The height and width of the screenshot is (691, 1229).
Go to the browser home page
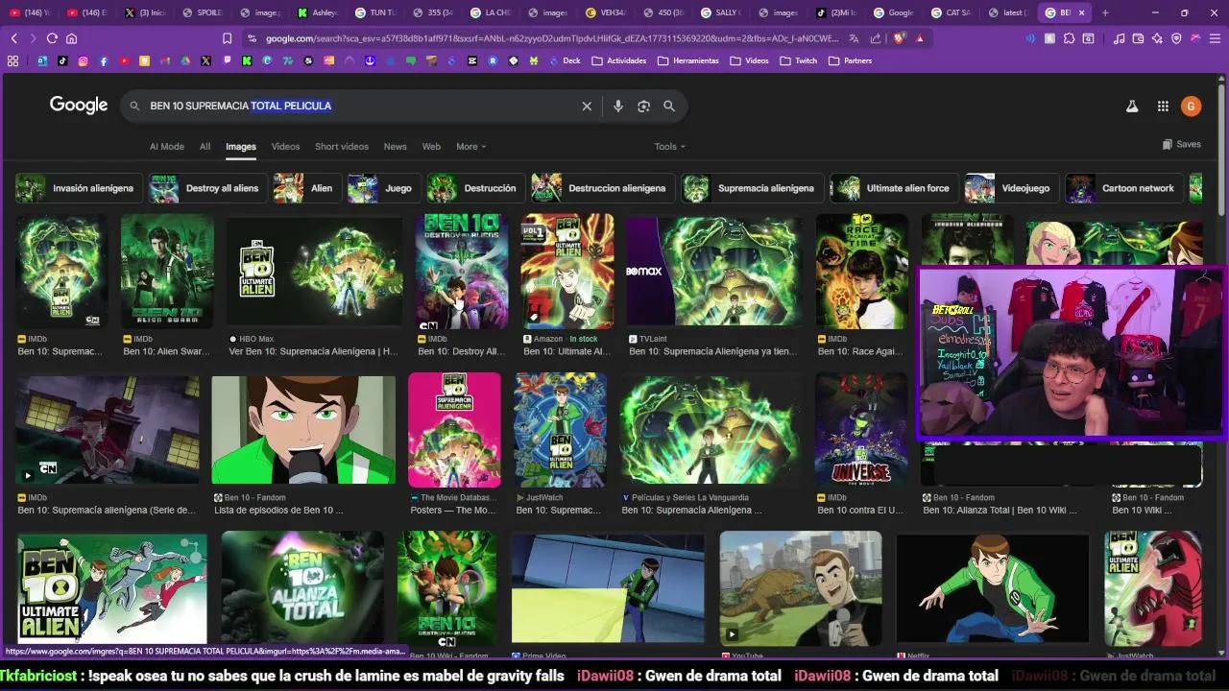[x=71, y=38]
